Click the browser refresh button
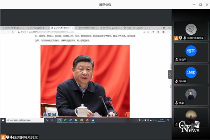The height and width of the screenshot is (140, 210). click(x=13, y=31)
